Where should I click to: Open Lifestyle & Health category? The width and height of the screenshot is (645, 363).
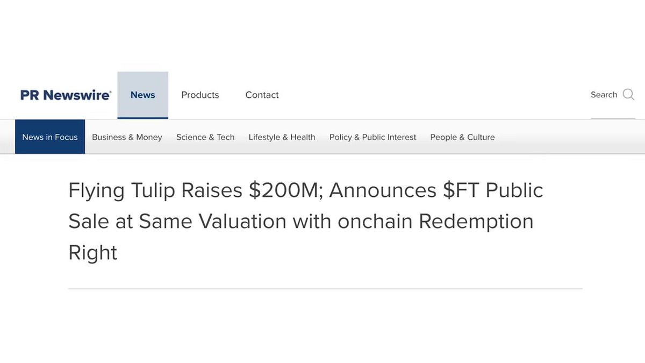coord(282,137)
